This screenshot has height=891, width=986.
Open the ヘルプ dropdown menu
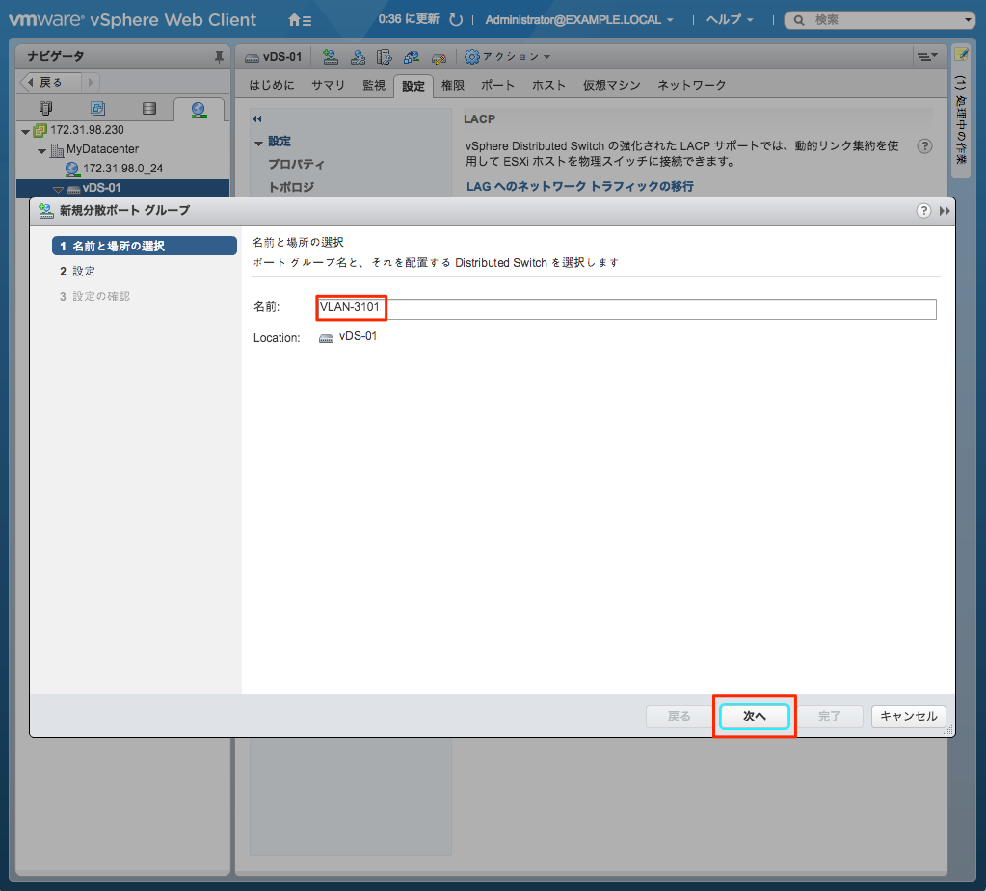[730, 20]
